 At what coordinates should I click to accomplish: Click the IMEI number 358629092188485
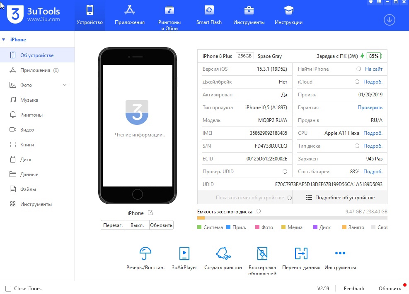pos(269,133)
